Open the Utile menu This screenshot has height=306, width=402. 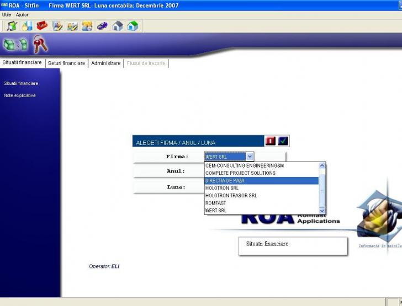click(x=7, y=14)
